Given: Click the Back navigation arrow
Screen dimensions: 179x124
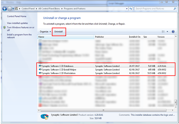Looking at the screenshot, I should [4, 9].
